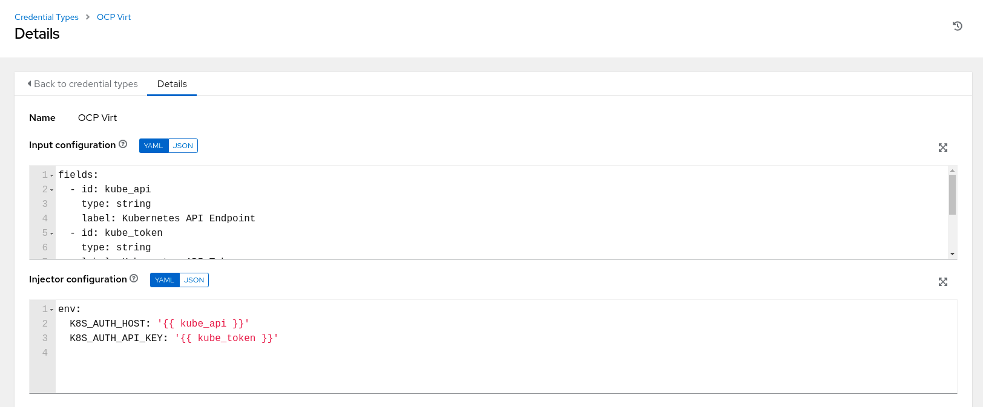Expand the Input configuration editor fullscreen

click(942, 148)
